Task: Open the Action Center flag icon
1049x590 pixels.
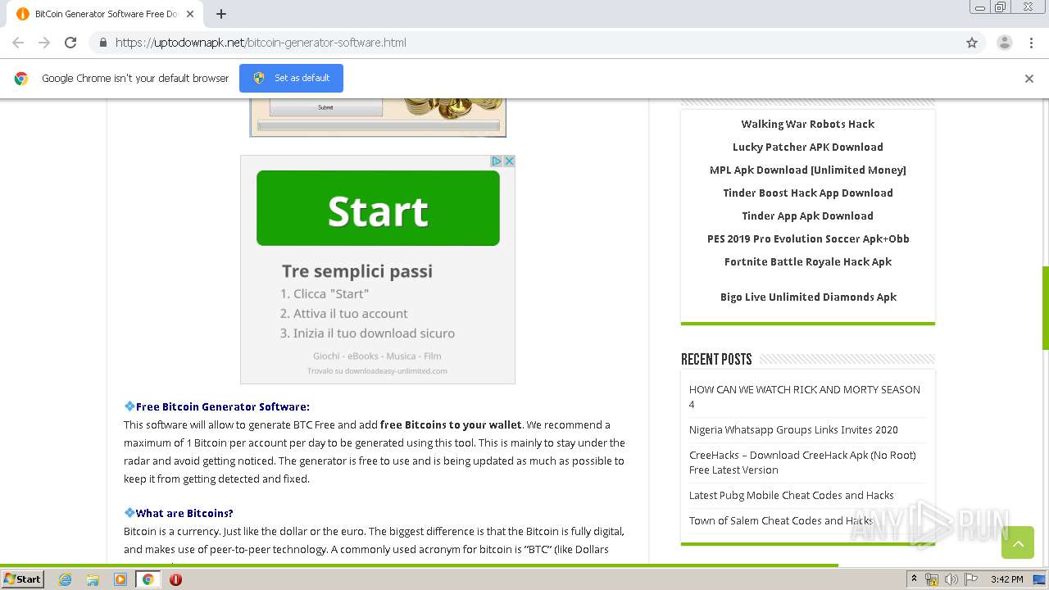Action: [971, 579]
